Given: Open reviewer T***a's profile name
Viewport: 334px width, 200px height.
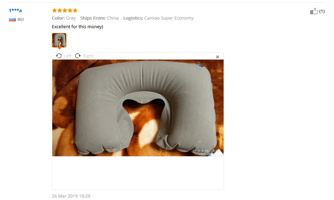Looking at the screenshot, I should (15, 10).
